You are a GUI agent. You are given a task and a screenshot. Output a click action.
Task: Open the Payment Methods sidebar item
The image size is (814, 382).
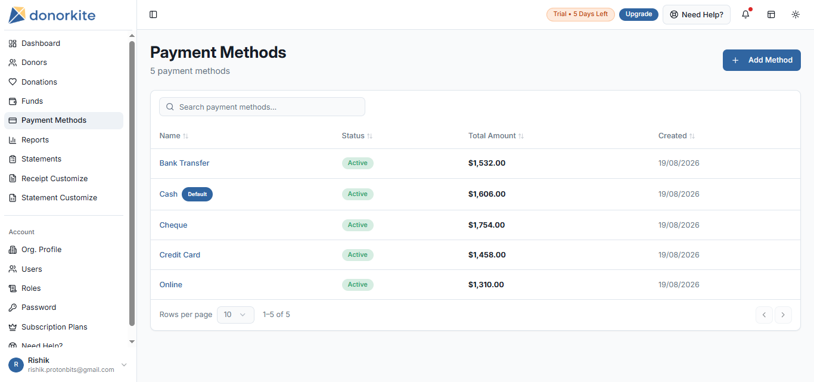pos(64,120)
